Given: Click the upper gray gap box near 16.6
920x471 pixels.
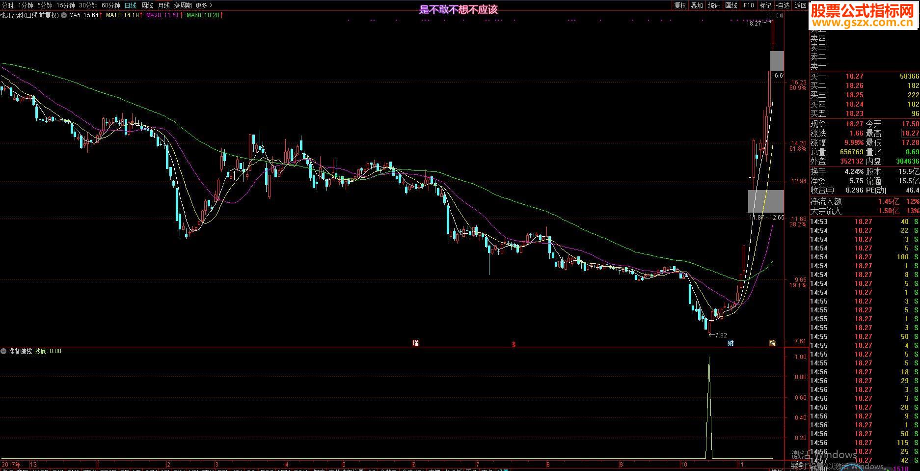Looking at the screenshot, I should (777, 61).
